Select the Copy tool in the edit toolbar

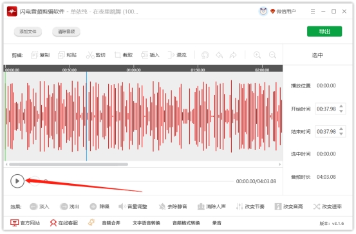(40, 55)
